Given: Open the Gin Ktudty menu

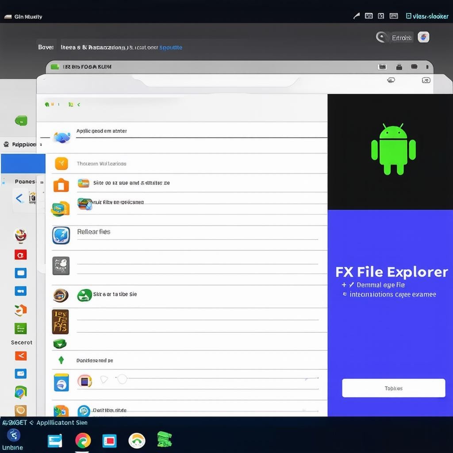Looking at the screenshot, I should 27,17.
